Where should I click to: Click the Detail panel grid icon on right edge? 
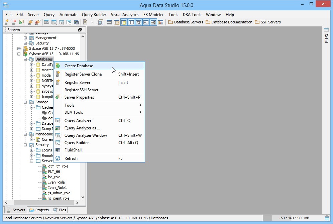(326, 30)
